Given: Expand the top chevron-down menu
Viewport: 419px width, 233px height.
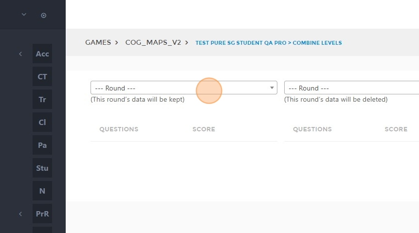Looking at the screenshot, I should pyautogui.click(x=24, y=15).
